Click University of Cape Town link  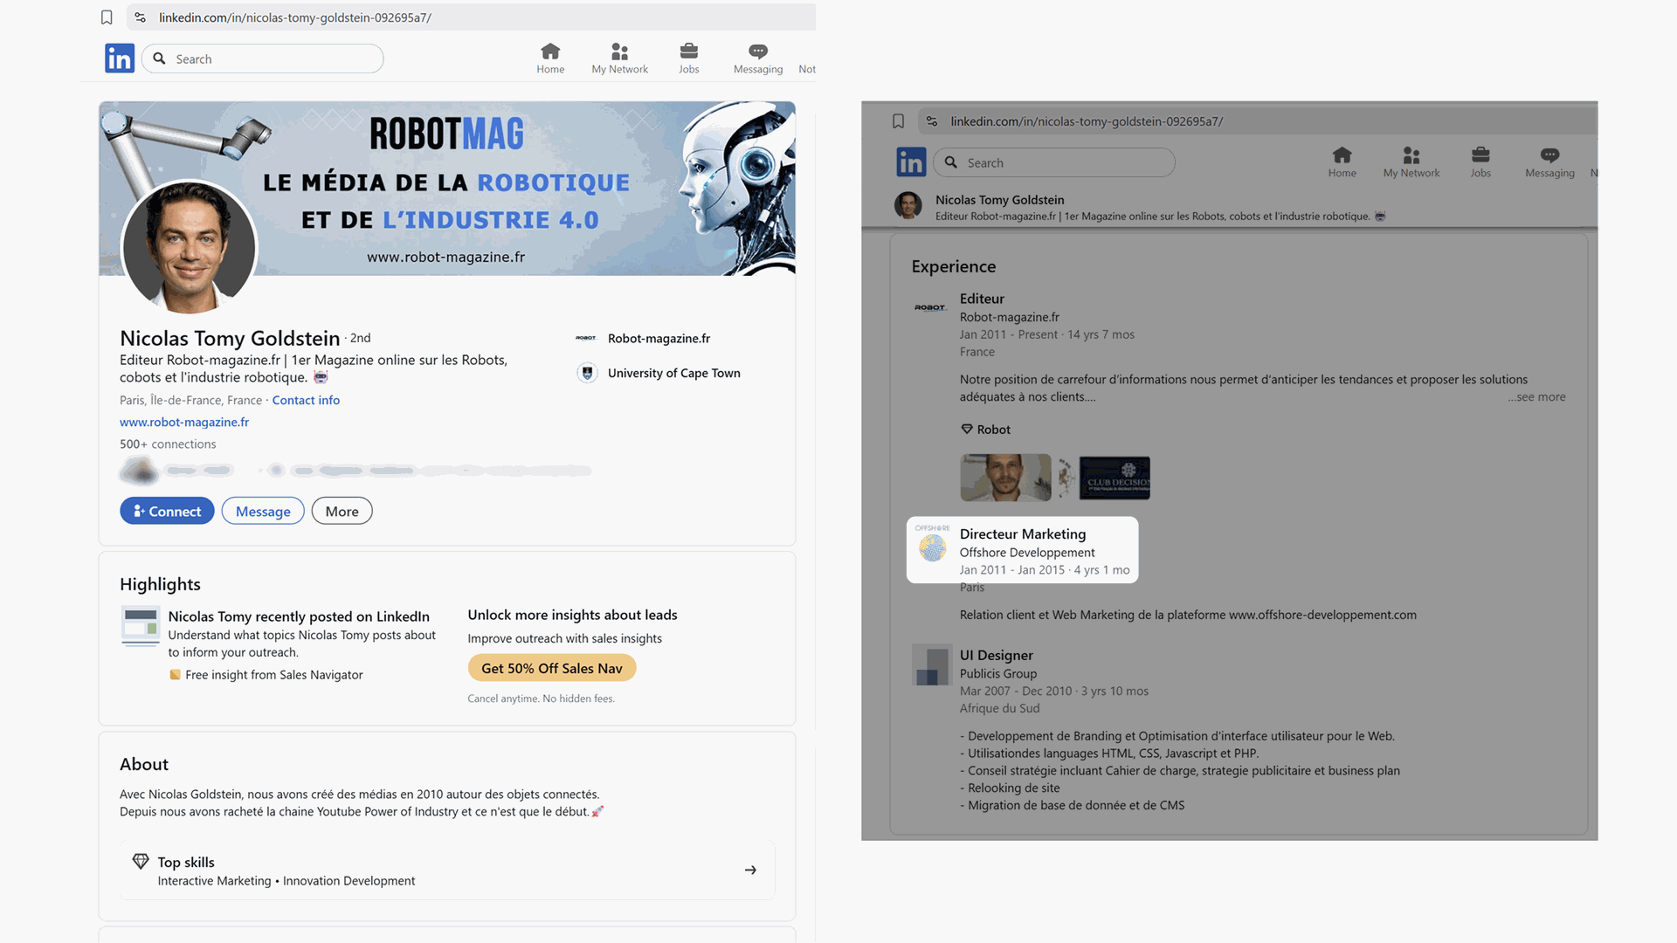point(673,373)
